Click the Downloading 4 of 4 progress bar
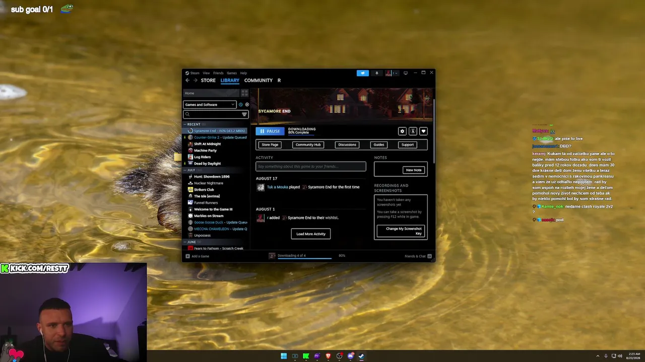This screenshot has height=362, width=645. (304, 257)
